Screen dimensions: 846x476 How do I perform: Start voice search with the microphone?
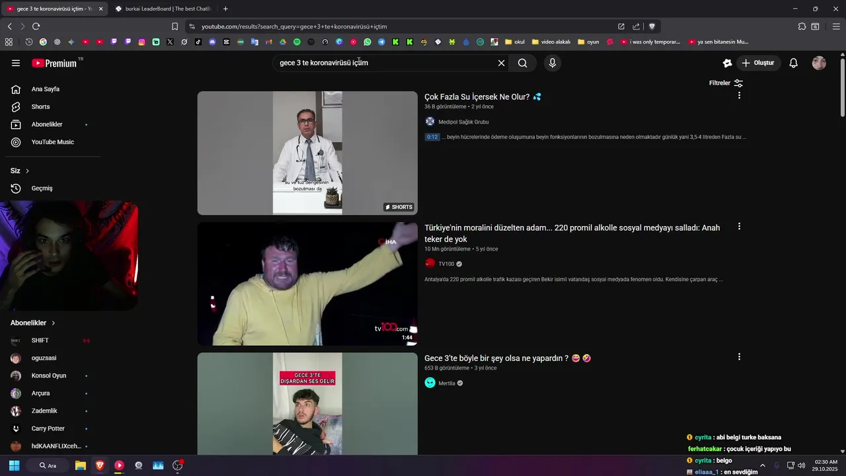553,63
